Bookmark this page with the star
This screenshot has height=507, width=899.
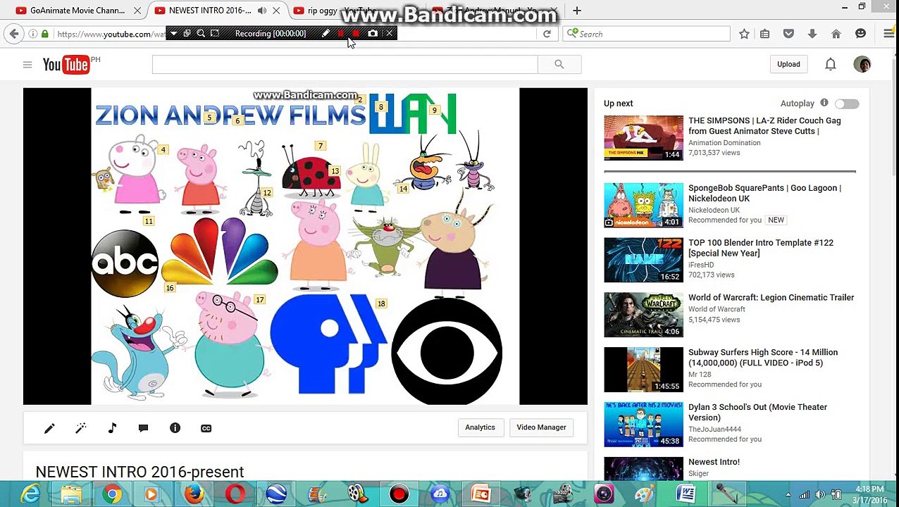click(x=744, y=34)
